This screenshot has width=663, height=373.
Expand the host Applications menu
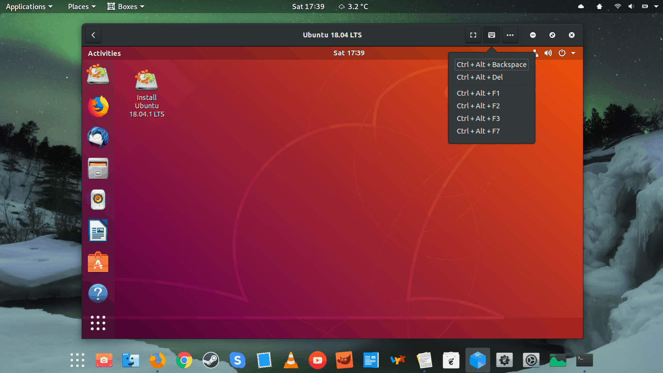[x=29, y=7]
